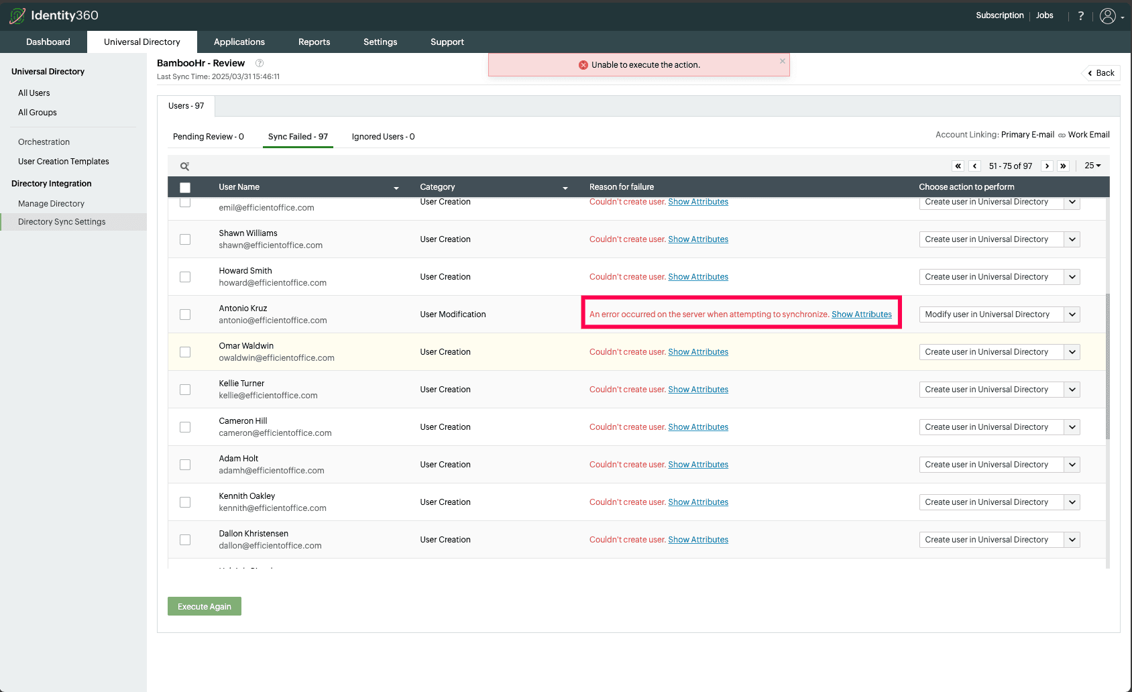
Task: Go to the first page of results
Action: (x=958, y=166)
